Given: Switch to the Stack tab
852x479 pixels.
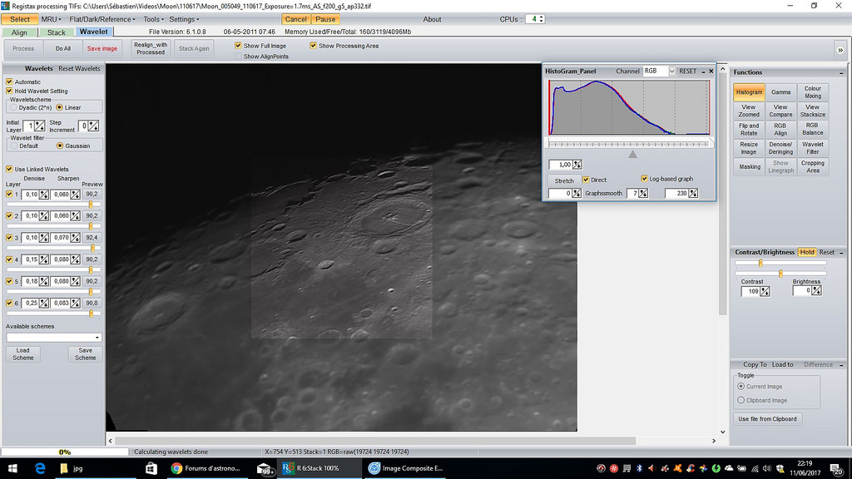Looking at the screenshot, I should pyautogui.click(x=56, y=32).
